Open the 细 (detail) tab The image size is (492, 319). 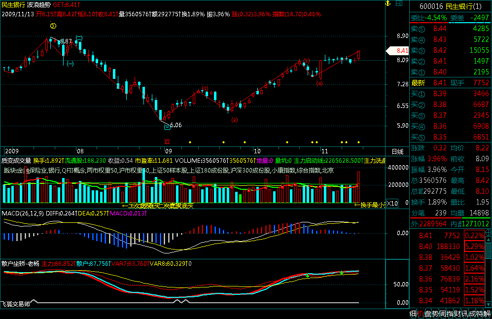[x=413, y=314]
